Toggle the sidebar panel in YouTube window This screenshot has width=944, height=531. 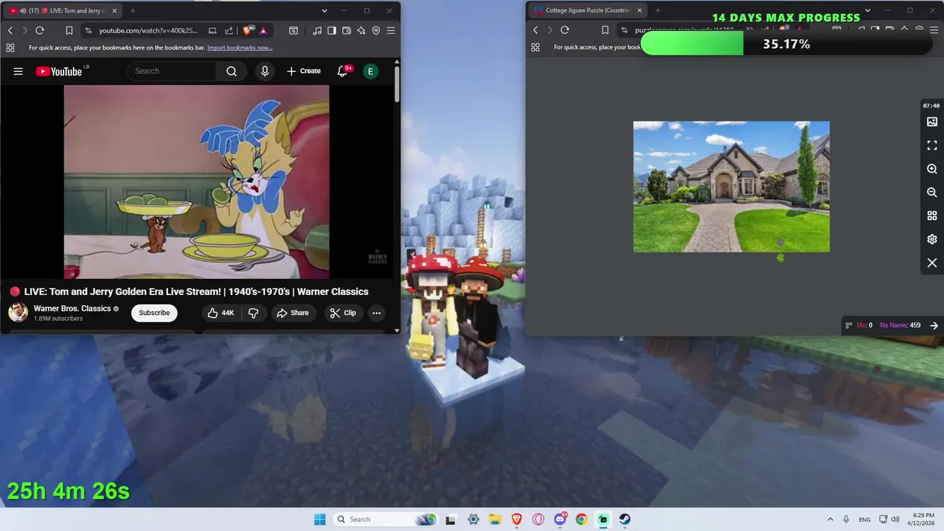(332, 30)
